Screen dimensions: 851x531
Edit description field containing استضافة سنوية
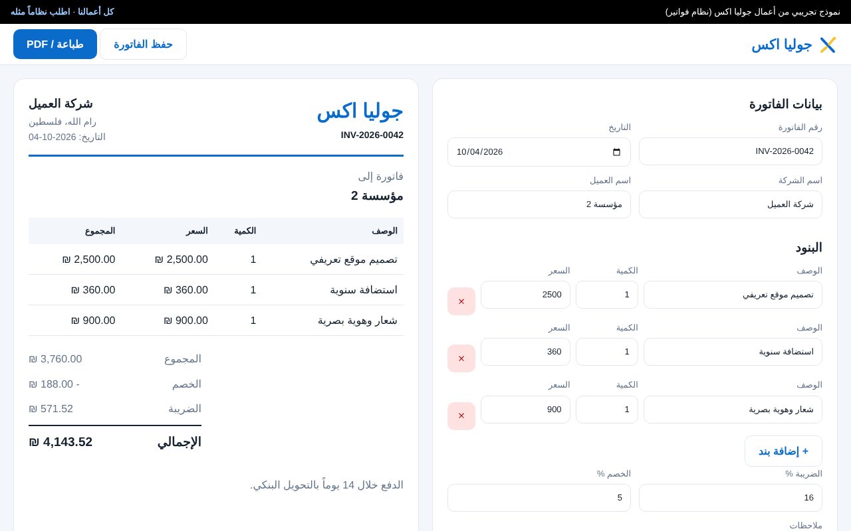(733, 352)
